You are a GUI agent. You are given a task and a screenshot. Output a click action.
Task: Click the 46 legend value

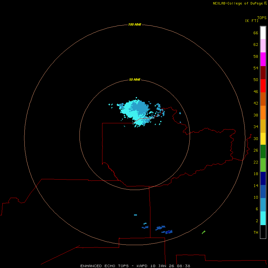[x=256, y=91]
